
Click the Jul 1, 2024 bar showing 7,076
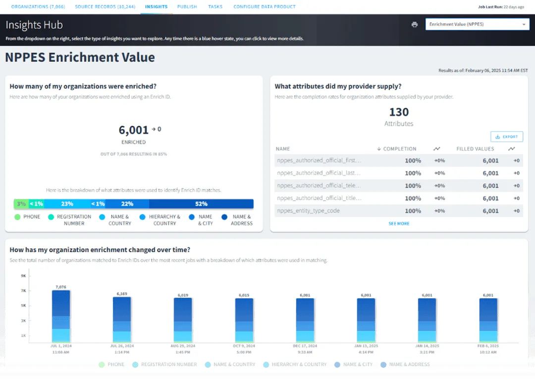click(x=61, y=317)
